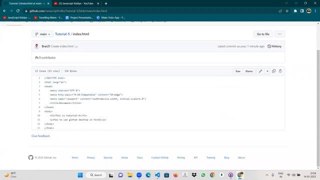The image size is (320, 180).
Task: Click the page vertical scrollbar
Action: pyautogui.click(x=318, y=108)
